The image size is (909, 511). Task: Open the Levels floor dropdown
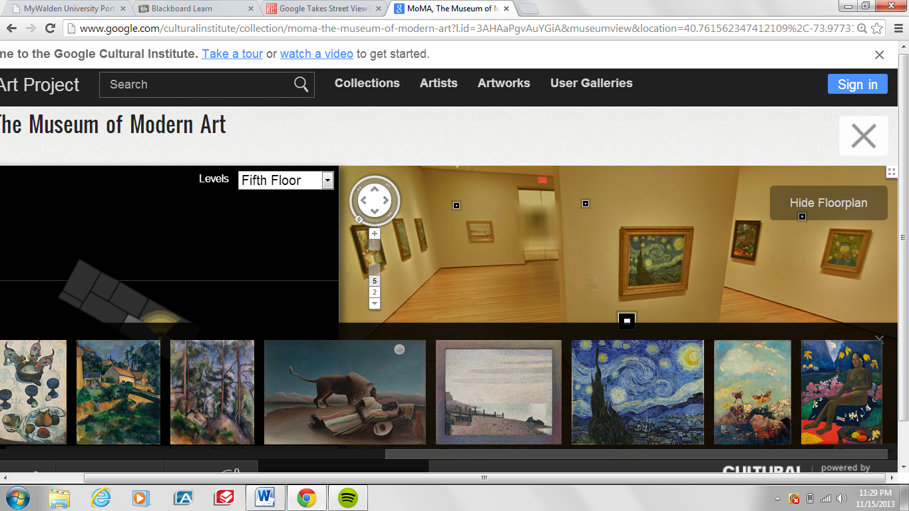click(285, 180)
